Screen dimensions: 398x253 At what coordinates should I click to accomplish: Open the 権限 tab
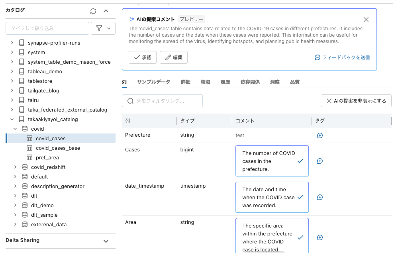(205, 82)
